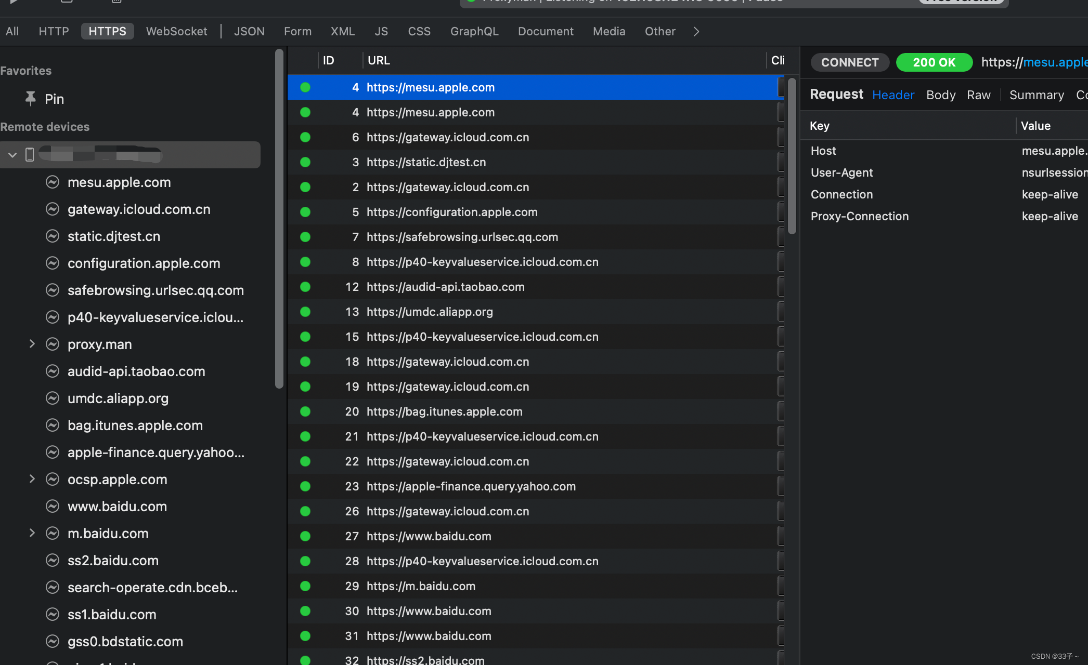Viewport: 1088px width, 665px height.
Task: Expand the proxy.man domain node
Action: [32, 344]
